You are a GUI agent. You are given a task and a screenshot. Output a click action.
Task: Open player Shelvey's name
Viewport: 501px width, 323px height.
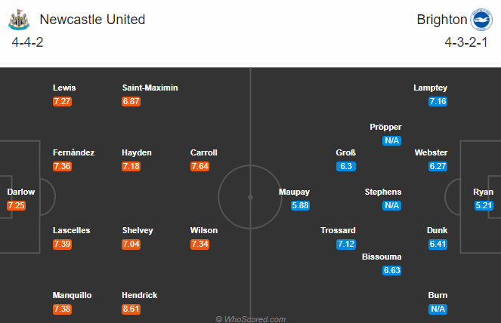click(x=138, y=230)
